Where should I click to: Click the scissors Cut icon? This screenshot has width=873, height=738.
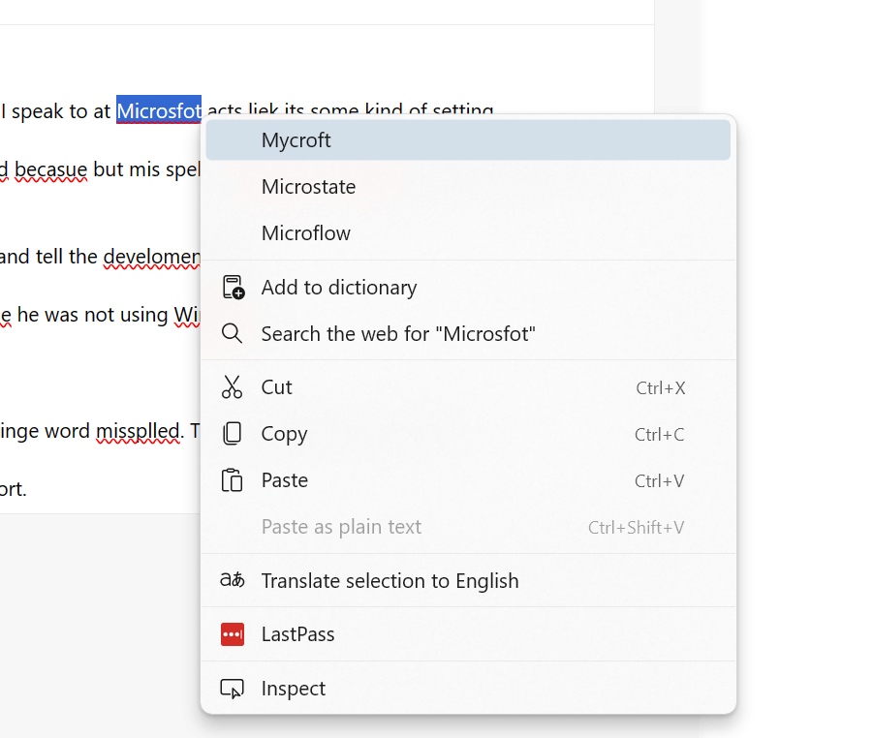click(x=232, y=386)
